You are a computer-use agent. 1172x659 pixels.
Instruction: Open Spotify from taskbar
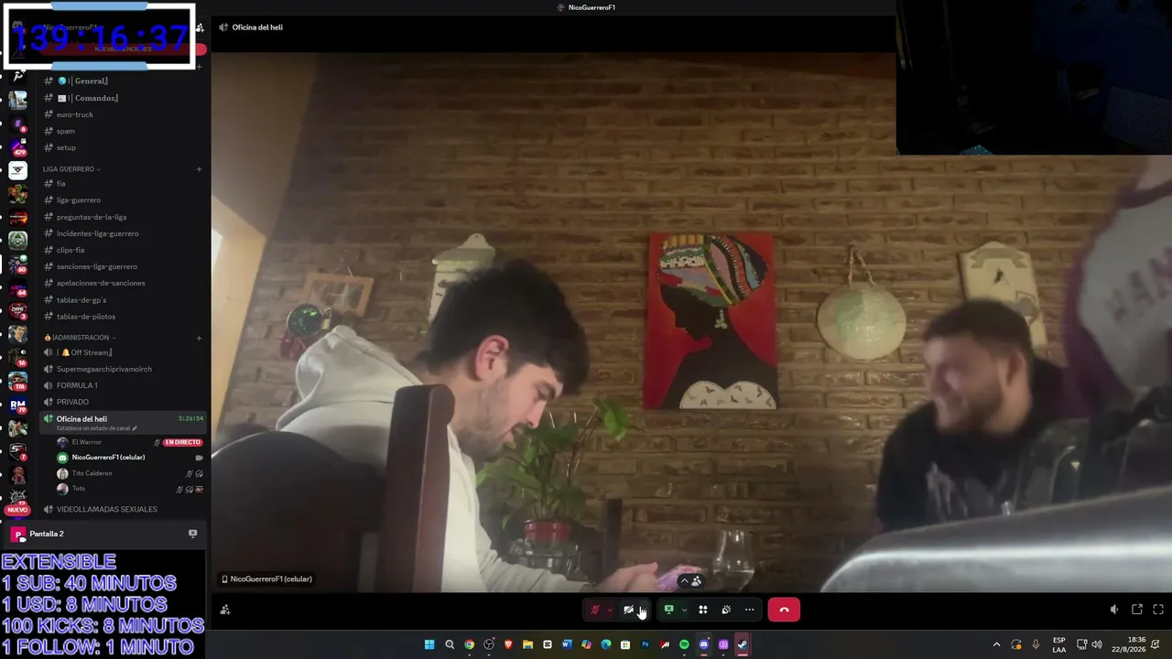[x=684, y=644]
